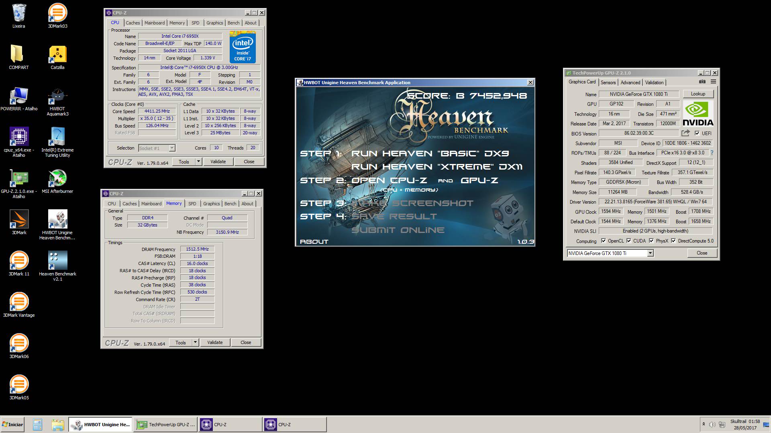Click the network icon in the system tray
The height and width of the screenshot is (433, 771).
722,425
